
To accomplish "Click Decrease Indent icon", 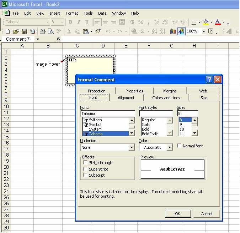I will click(175, 22).
